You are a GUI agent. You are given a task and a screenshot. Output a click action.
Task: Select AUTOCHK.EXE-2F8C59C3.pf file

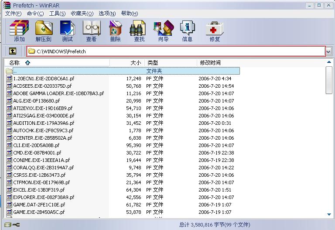43,130
